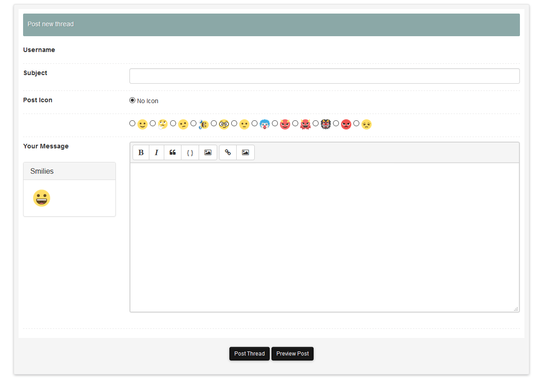The width and height of the screenshot is (543, 389).
Task: Click the red horned devil face icon
Action: [285, 124]
